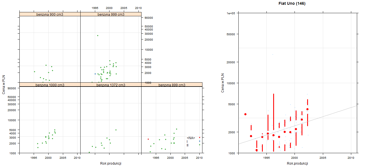Click the '20000' tick left of benzyna 1000 cm3
Viewport: 365px width, 168px height.
(x=12, y=110)
